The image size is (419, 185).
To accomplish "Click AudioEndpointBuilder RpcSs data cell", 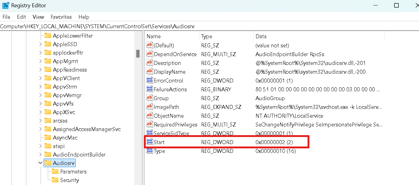I will click(x=290, y=54).
